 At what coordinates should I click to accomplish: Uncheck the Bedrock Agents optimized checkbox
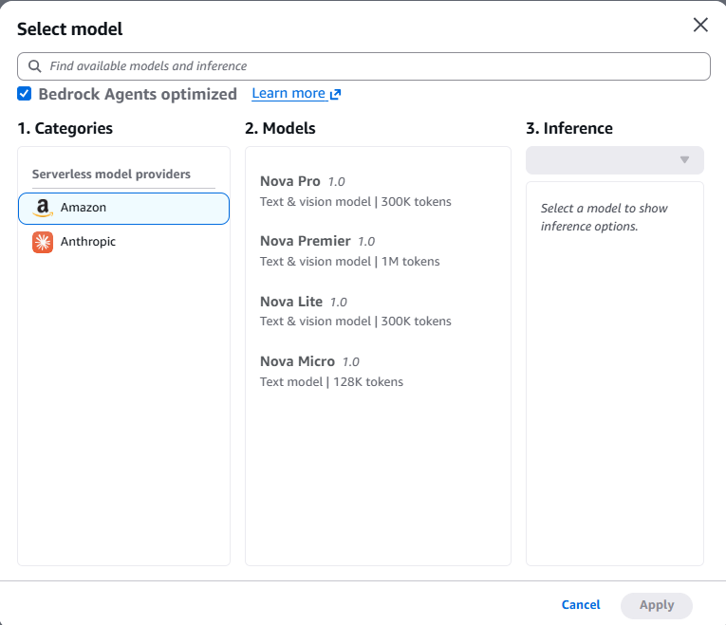25,94
